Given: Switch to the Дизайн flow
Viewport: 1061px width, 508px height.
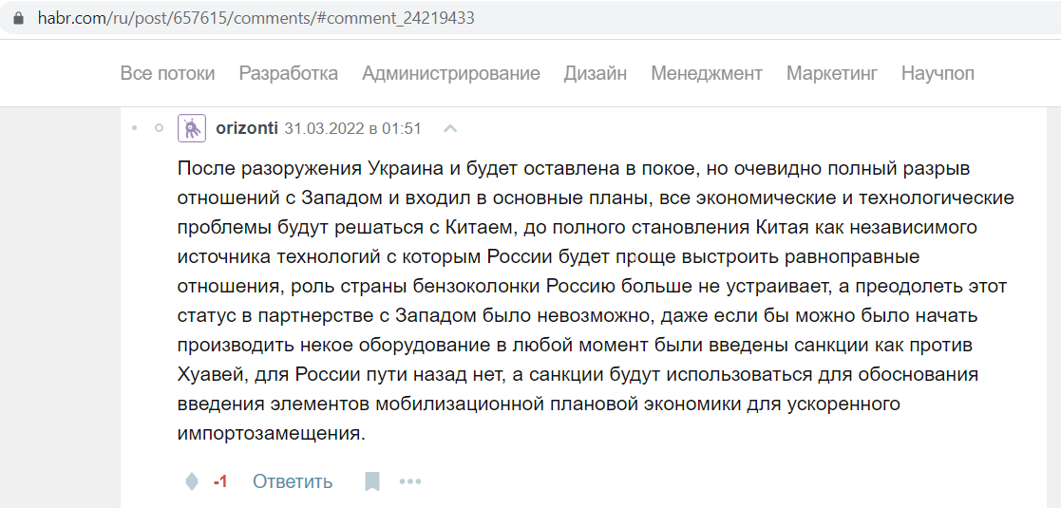Looking at the screenshot, I should point(596,74).
